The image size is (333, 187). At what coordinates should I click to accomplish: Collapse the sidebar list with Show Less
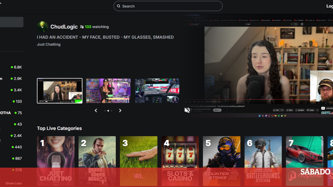(x=14, y=183)
